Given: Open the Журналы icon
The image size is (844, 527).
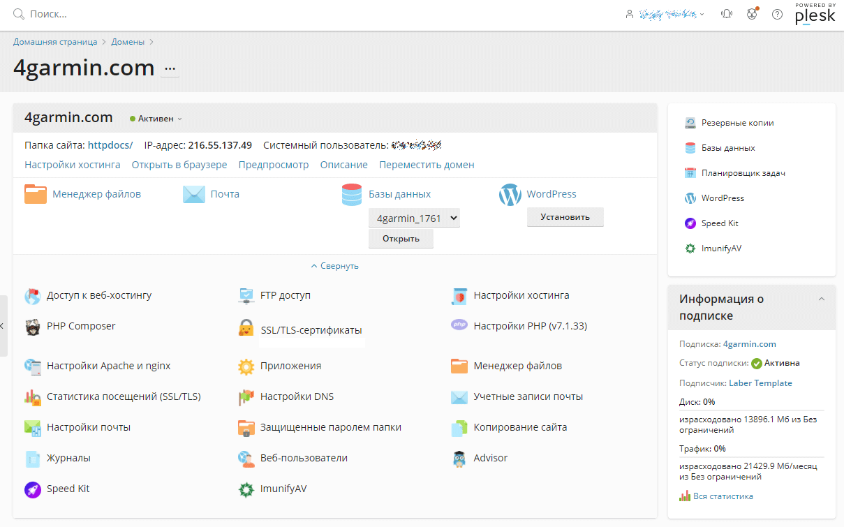Looking at the screenshot, I should (x=33, y=459).
